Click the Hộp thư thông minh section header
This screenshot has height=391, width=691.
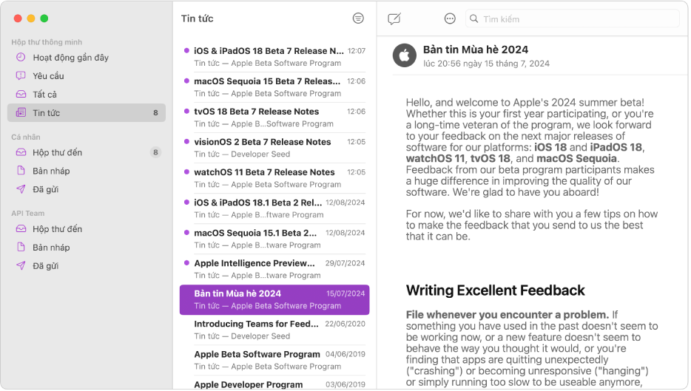[47, 42]
